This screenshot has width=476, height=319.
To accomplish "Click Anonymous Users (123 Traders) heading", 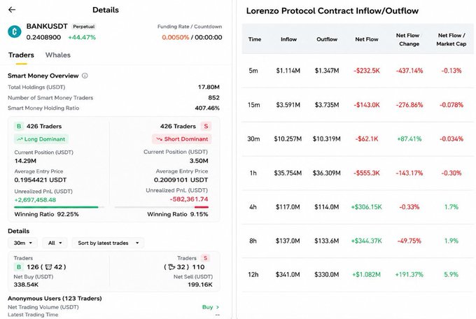I will click(x=55, y=298).
